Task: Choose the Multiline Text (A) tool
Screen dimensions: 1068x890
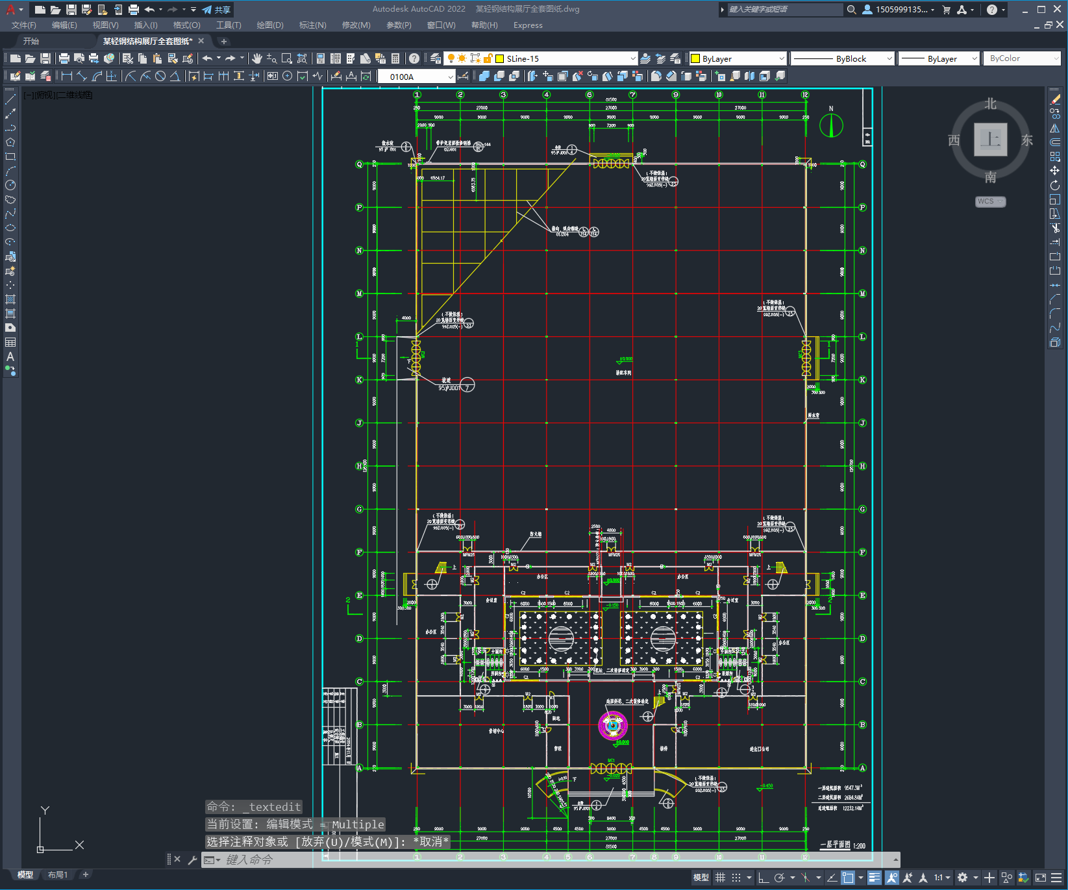Action: [x=10, y=356]
